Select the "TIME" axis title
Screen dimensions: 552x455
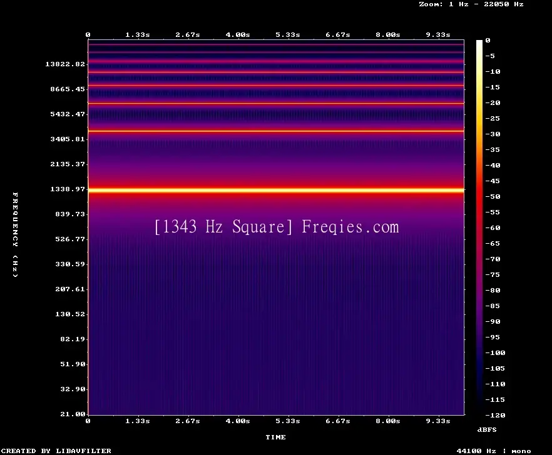point(275,437)
